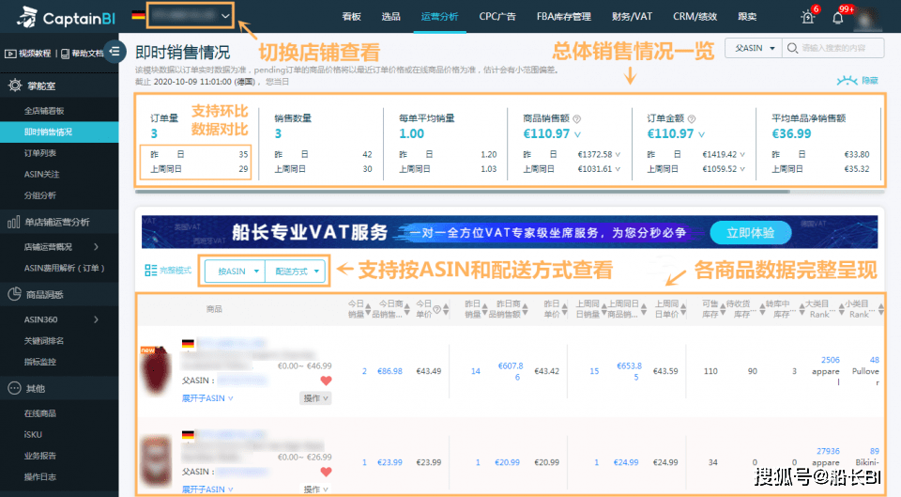This screenshot has width=901, height=497.
Task: Open the notification bell with 99+ badge
Action: pos(838,17)
